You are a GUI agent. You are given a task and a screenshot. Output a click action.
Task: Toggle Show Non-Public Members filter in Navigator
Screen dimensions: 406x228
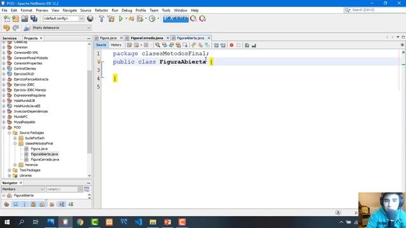(x=34, y=205)
